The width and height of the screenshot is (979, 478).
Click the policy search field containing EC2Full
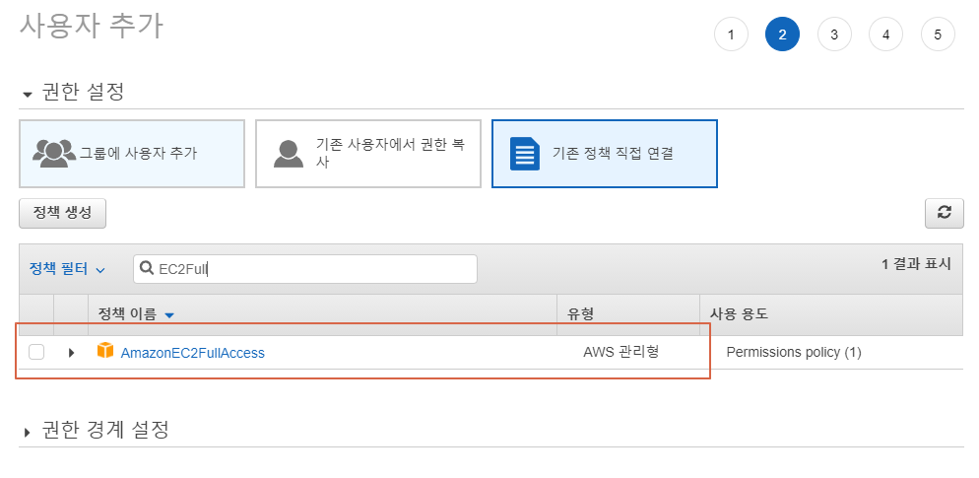coord(305,269)
